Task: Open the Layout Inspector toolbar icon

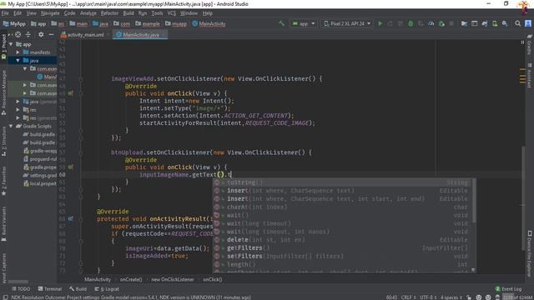Action: click(474, 23)
